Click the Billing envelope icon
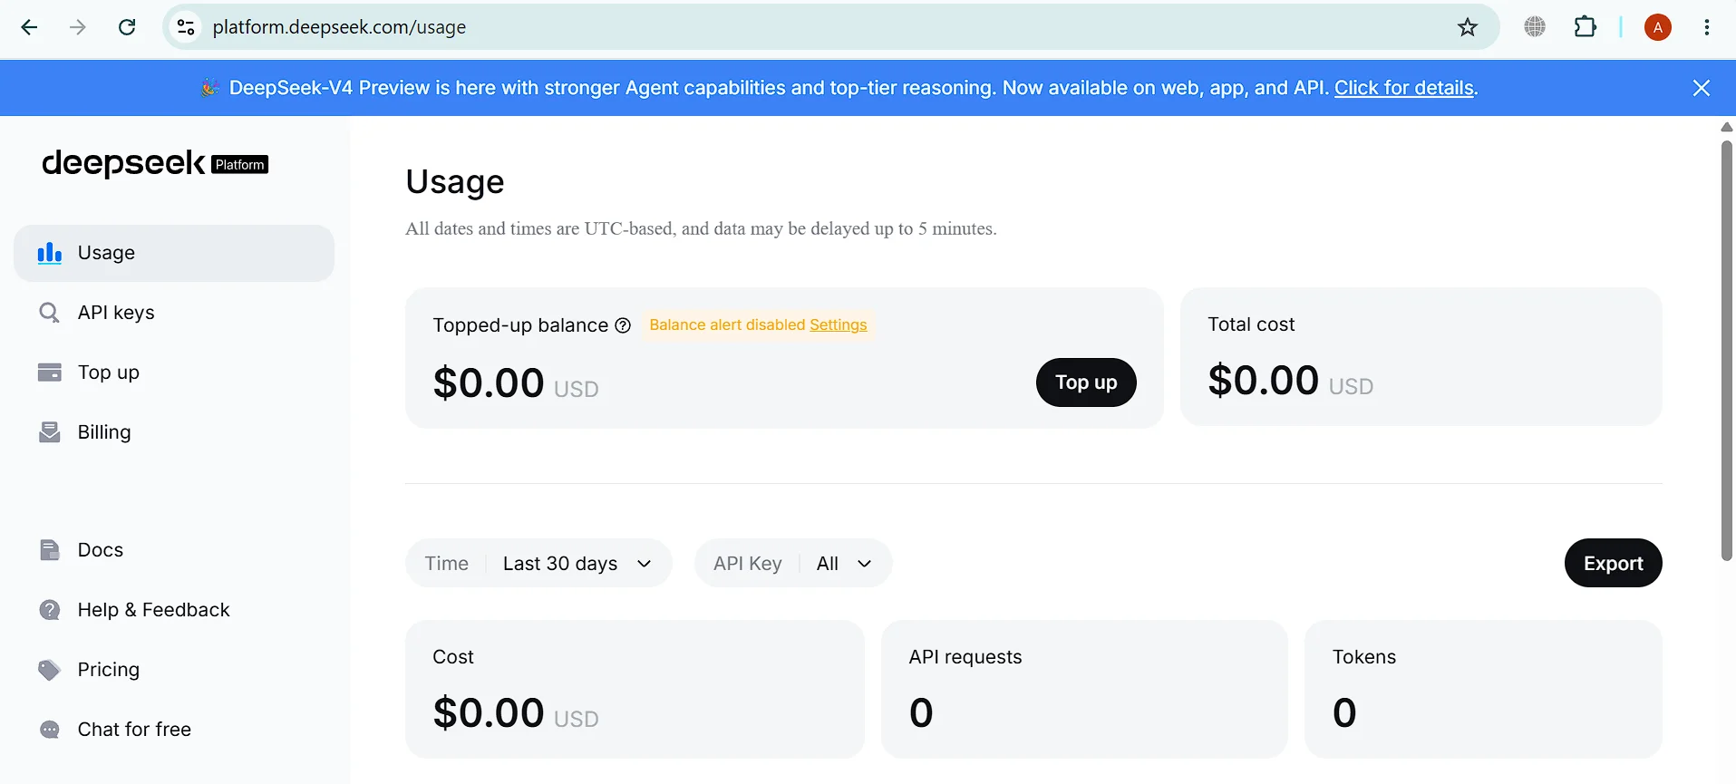1736x784 pixels. 50,432
